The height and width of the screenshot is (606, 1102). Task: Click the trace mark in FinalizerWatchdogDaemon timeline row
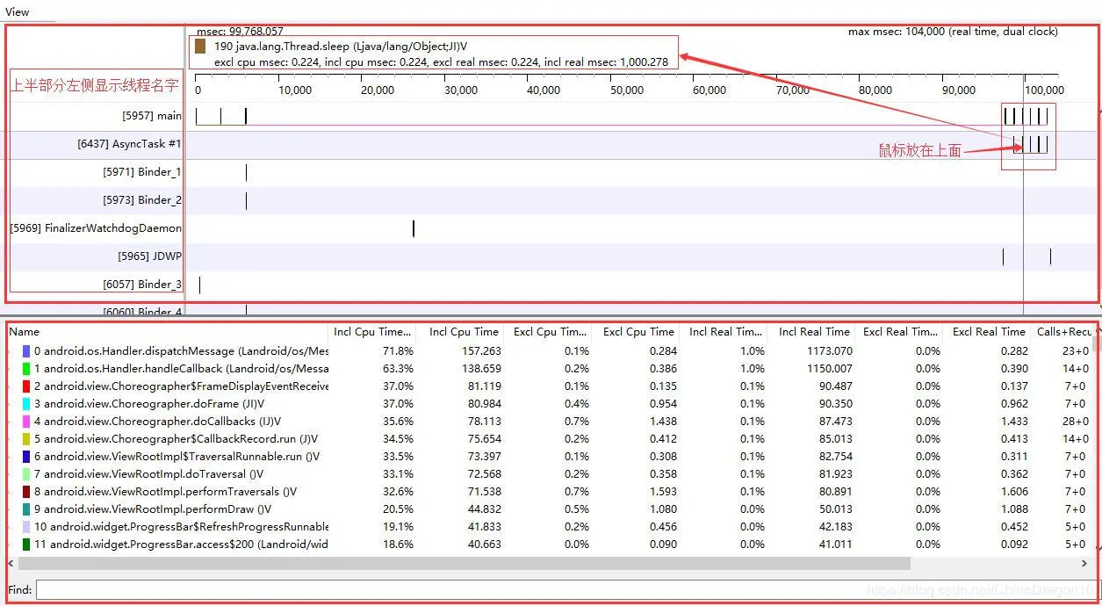click(x=414, y=228)
